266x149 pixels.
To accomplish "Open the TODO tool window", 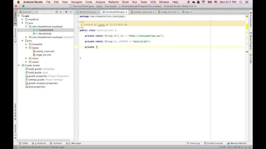I will click(23, 143).
